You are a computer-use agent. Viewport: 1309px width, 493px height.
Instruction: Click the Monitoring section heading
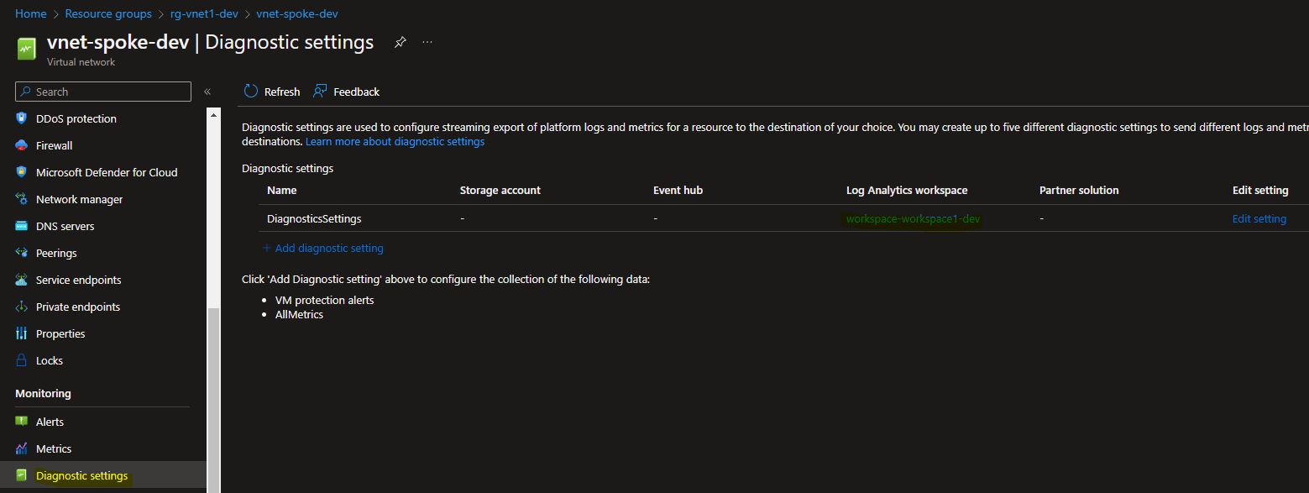pyautogui.click(x=43, y=393)
